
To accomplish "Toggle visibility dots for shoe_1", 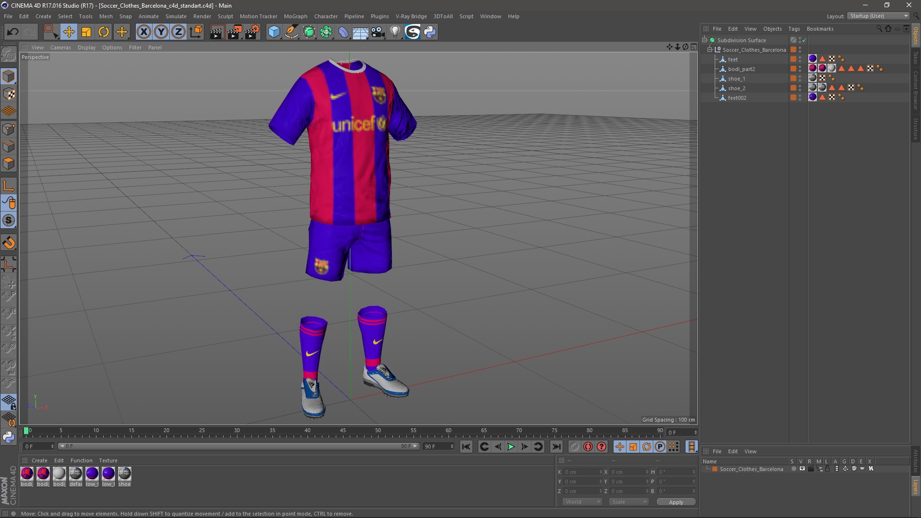I will 800,78.
